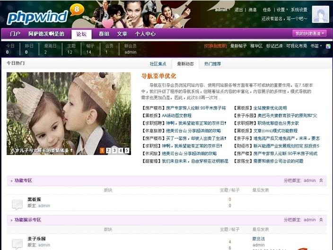
Task: Open the 功能演示专区 category title
Action: pos(28,220)
